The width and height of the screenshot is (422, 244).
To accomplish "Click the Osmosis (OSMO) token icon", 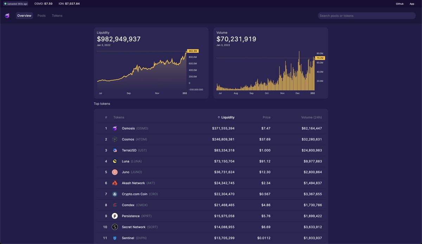I will 115,128.
